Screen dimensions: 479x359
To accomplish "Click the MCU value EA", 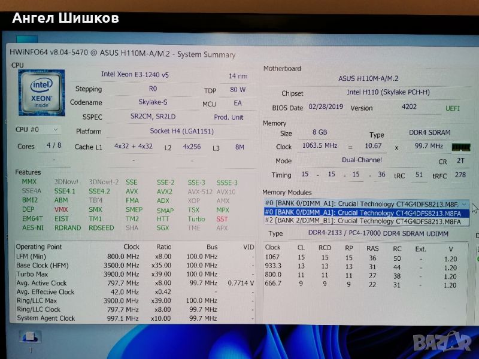I will [x=238, y=103].
